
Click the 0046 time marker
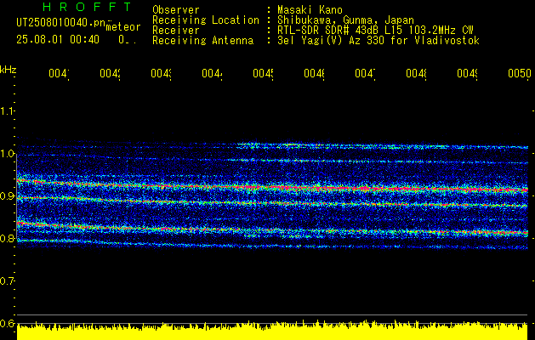tap(314, 73)
